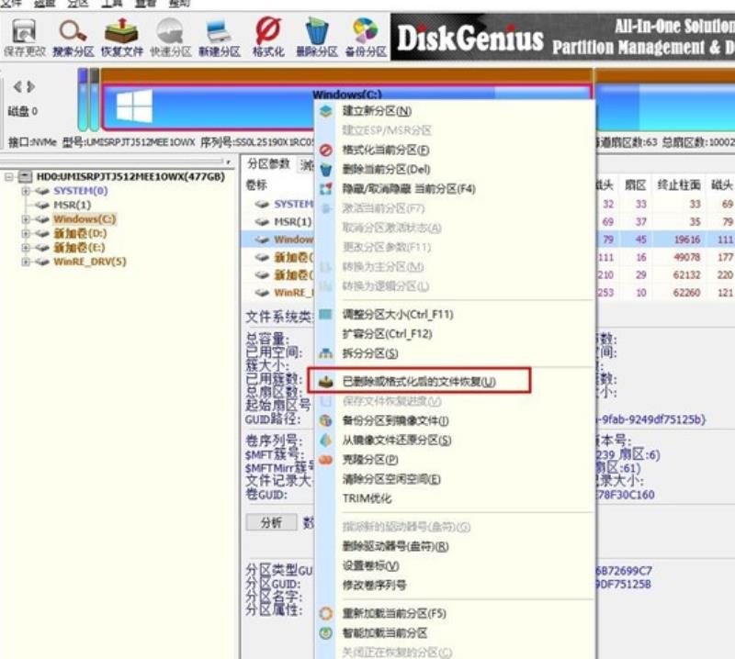Expand the Windows(C:) tree node

click(26, 218)
